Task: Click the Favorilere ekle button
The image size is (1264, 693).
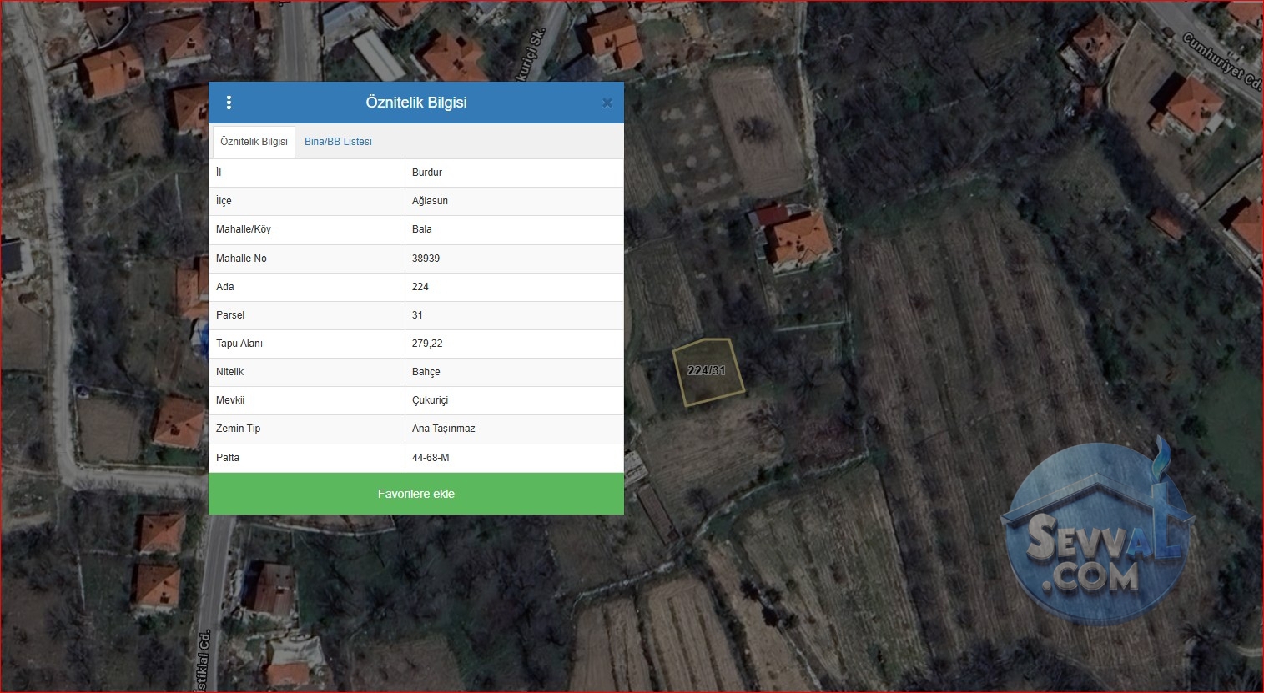Action: 416,494
